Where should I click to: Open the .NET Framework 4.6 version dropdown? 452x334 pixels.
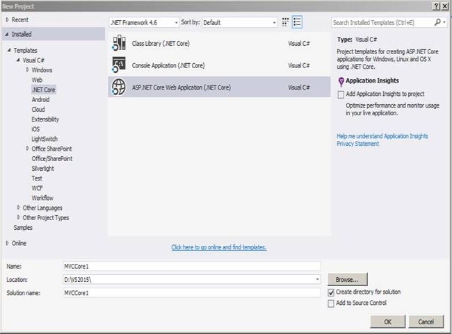pos(144,22)
